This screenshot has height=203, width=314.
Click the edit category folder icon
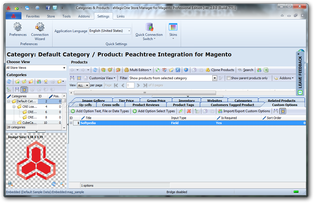click(24, 81)
